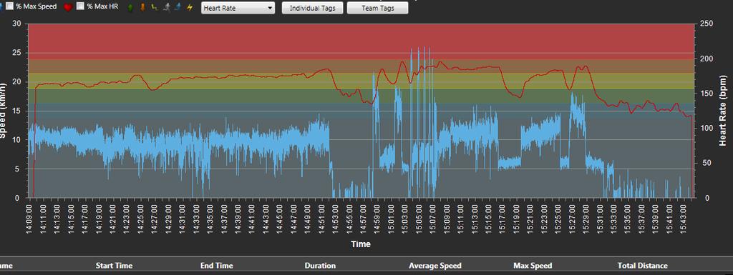Click the blue running figure icon
Image resolution: width=733 pixels, height=275 pixels.
point(178,7)
